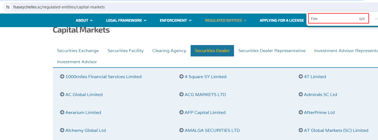Viewport: 378px width, 140px height.
Task: Click the find-in-page search field
Action: point(334,19)
